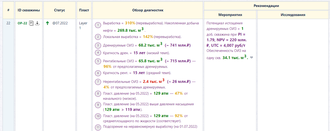Click the PI = 1.79, NPV = 220 млн. text
The image size is (330, 131).
pyautogui.click(x=226, y=37)
